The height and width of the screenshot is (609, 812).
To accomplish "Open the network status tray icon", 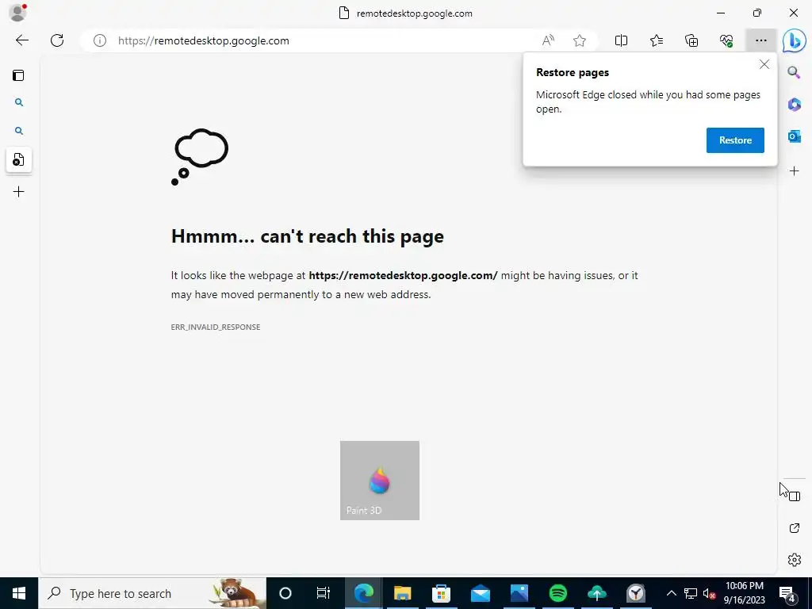I will pos(691,593).
